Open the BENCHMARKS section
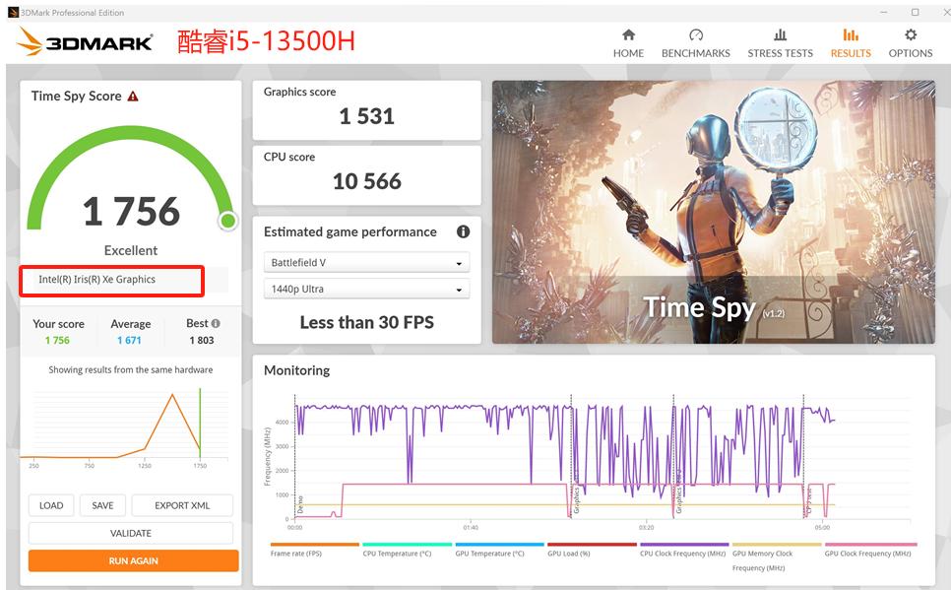Image resolution: width=951 pixels, height=590 pixels. [x=696, y=43]
